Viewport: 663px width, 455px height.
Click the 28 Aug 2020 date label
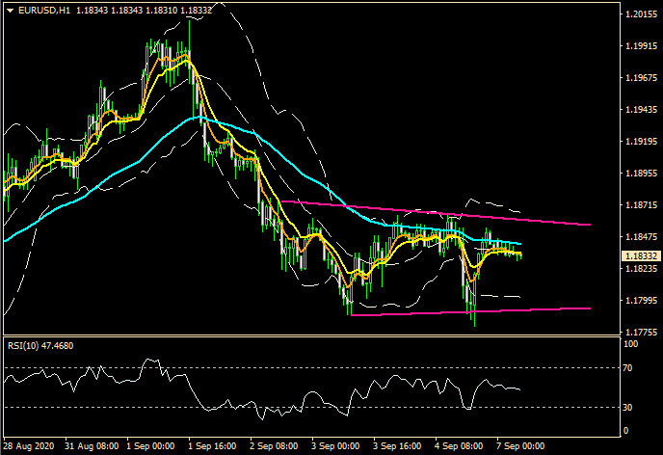pos(30,447)
